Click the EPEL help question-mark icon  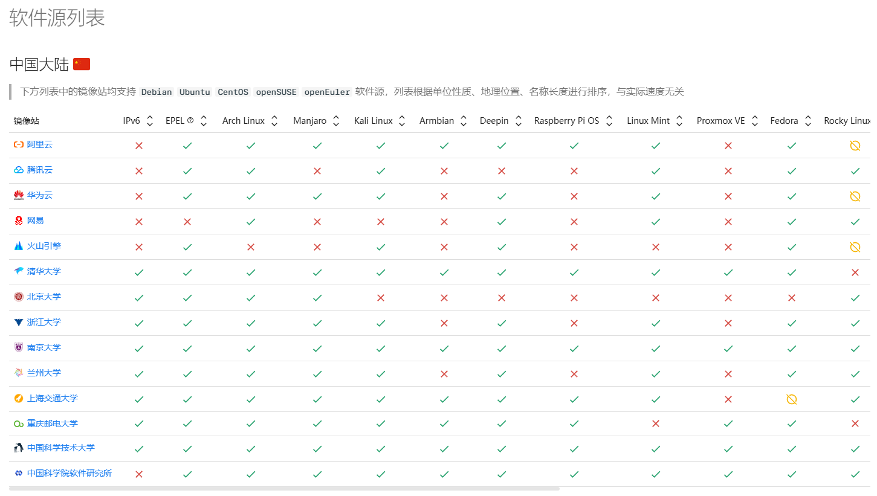pyautogui.click(x=190, y=120)
